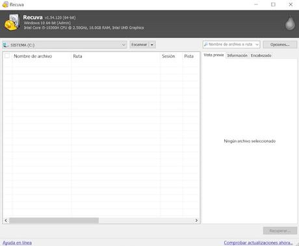
Task: Click the Recuperar button
Action: tap(280, 230)
